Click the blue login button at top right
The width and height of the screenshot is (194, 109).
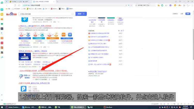pyautogui.click(x=188, y=14)
